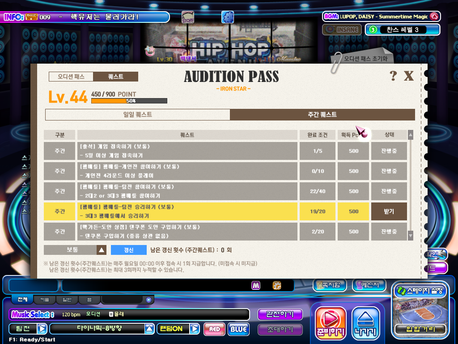Click the 19/20 completion cell
This screenshot has height=344, width=458.
[x=318, y=211]
